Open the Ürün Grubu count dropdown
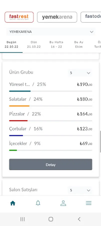 (x=80, y=73)
